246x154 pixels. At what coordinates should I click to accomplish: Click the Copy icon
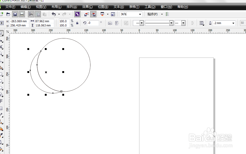tap(38, 14)
